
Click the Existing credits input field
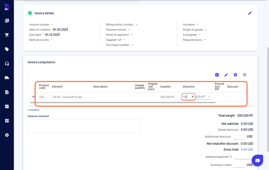pos(239,165)
